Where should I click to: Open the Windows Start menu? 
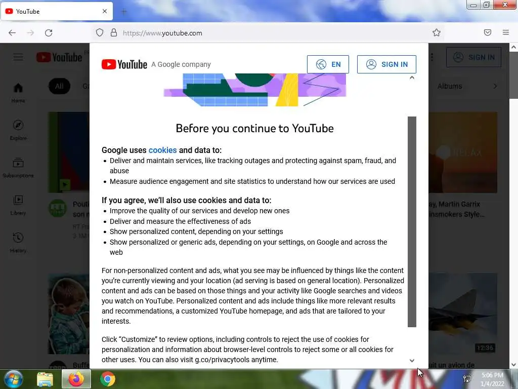(x=13, y=379)
